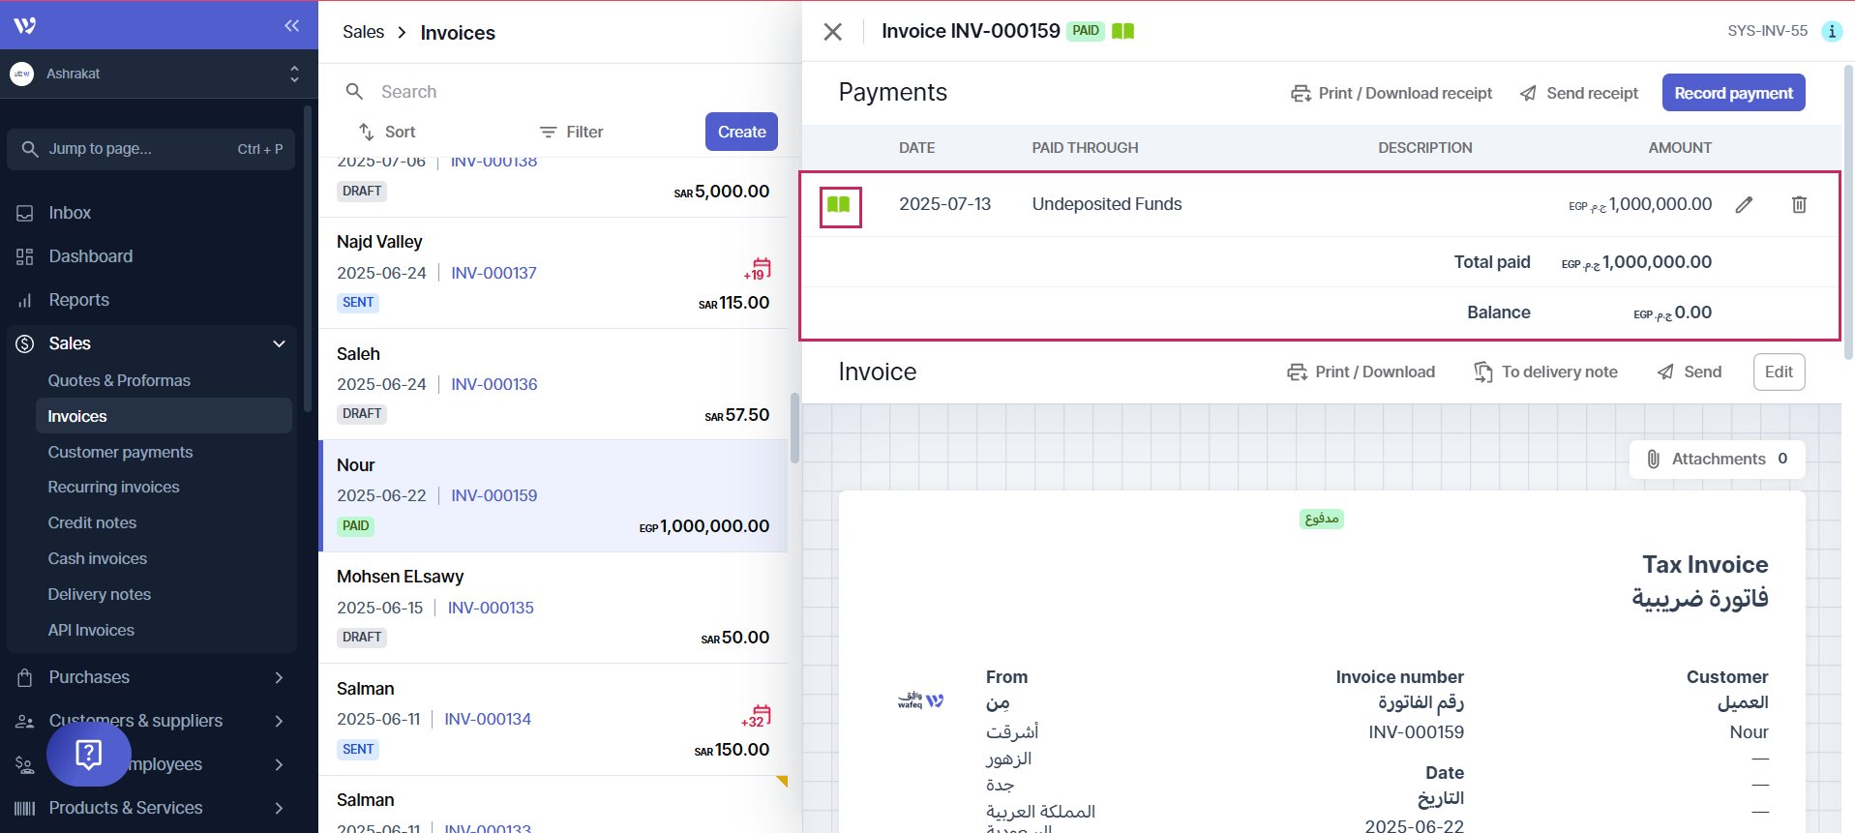This screenshot has height=833, width=1855.
Task: Open the Ashrakat account switcher
Action: [158, 74]
